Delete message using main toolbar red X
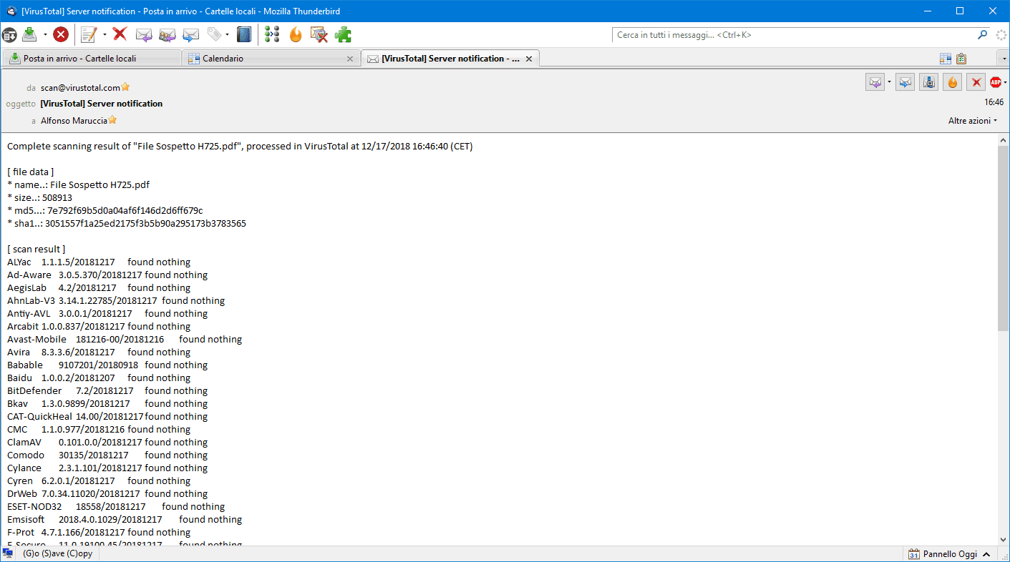 click(x=120, y=34)
